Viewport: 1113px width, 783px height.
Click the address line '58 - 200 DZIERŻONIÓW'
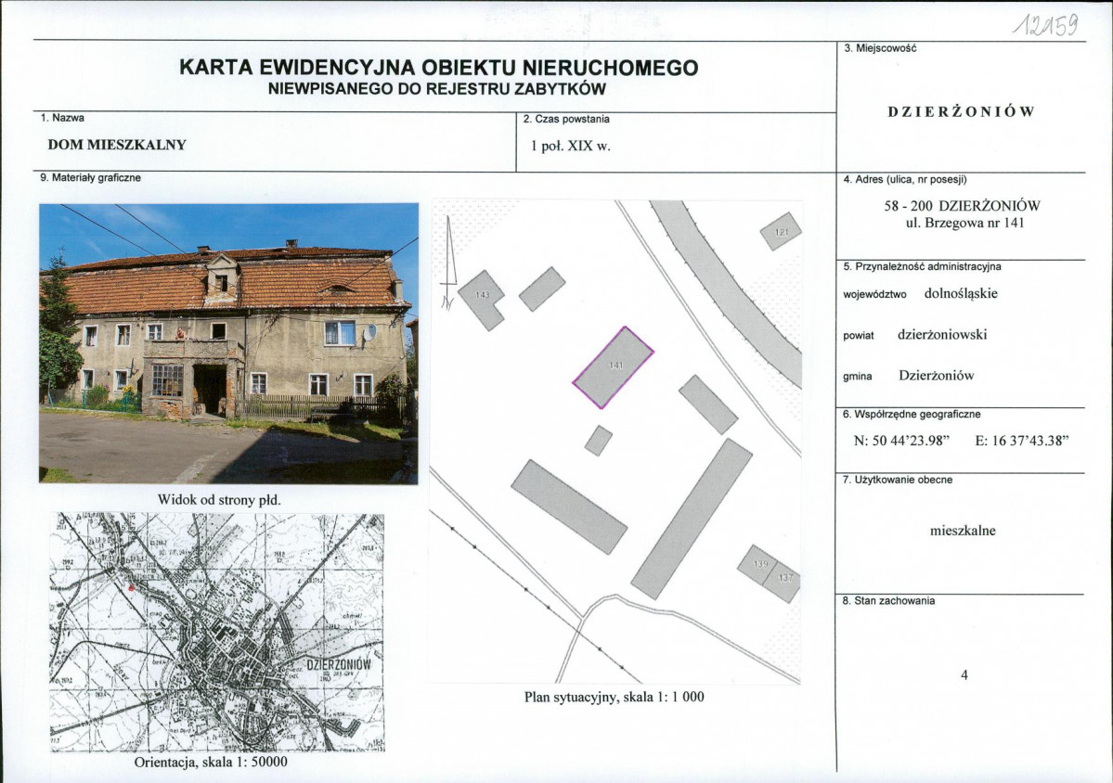962,206
